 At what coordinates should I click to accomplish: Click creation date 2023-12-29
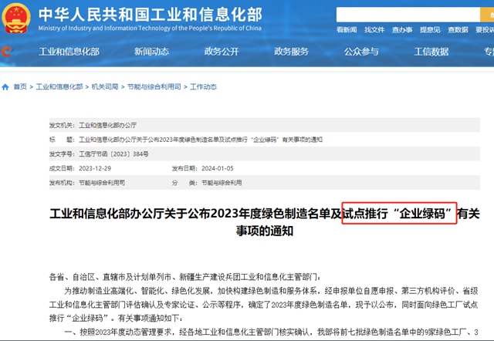(x=95, y=168)
